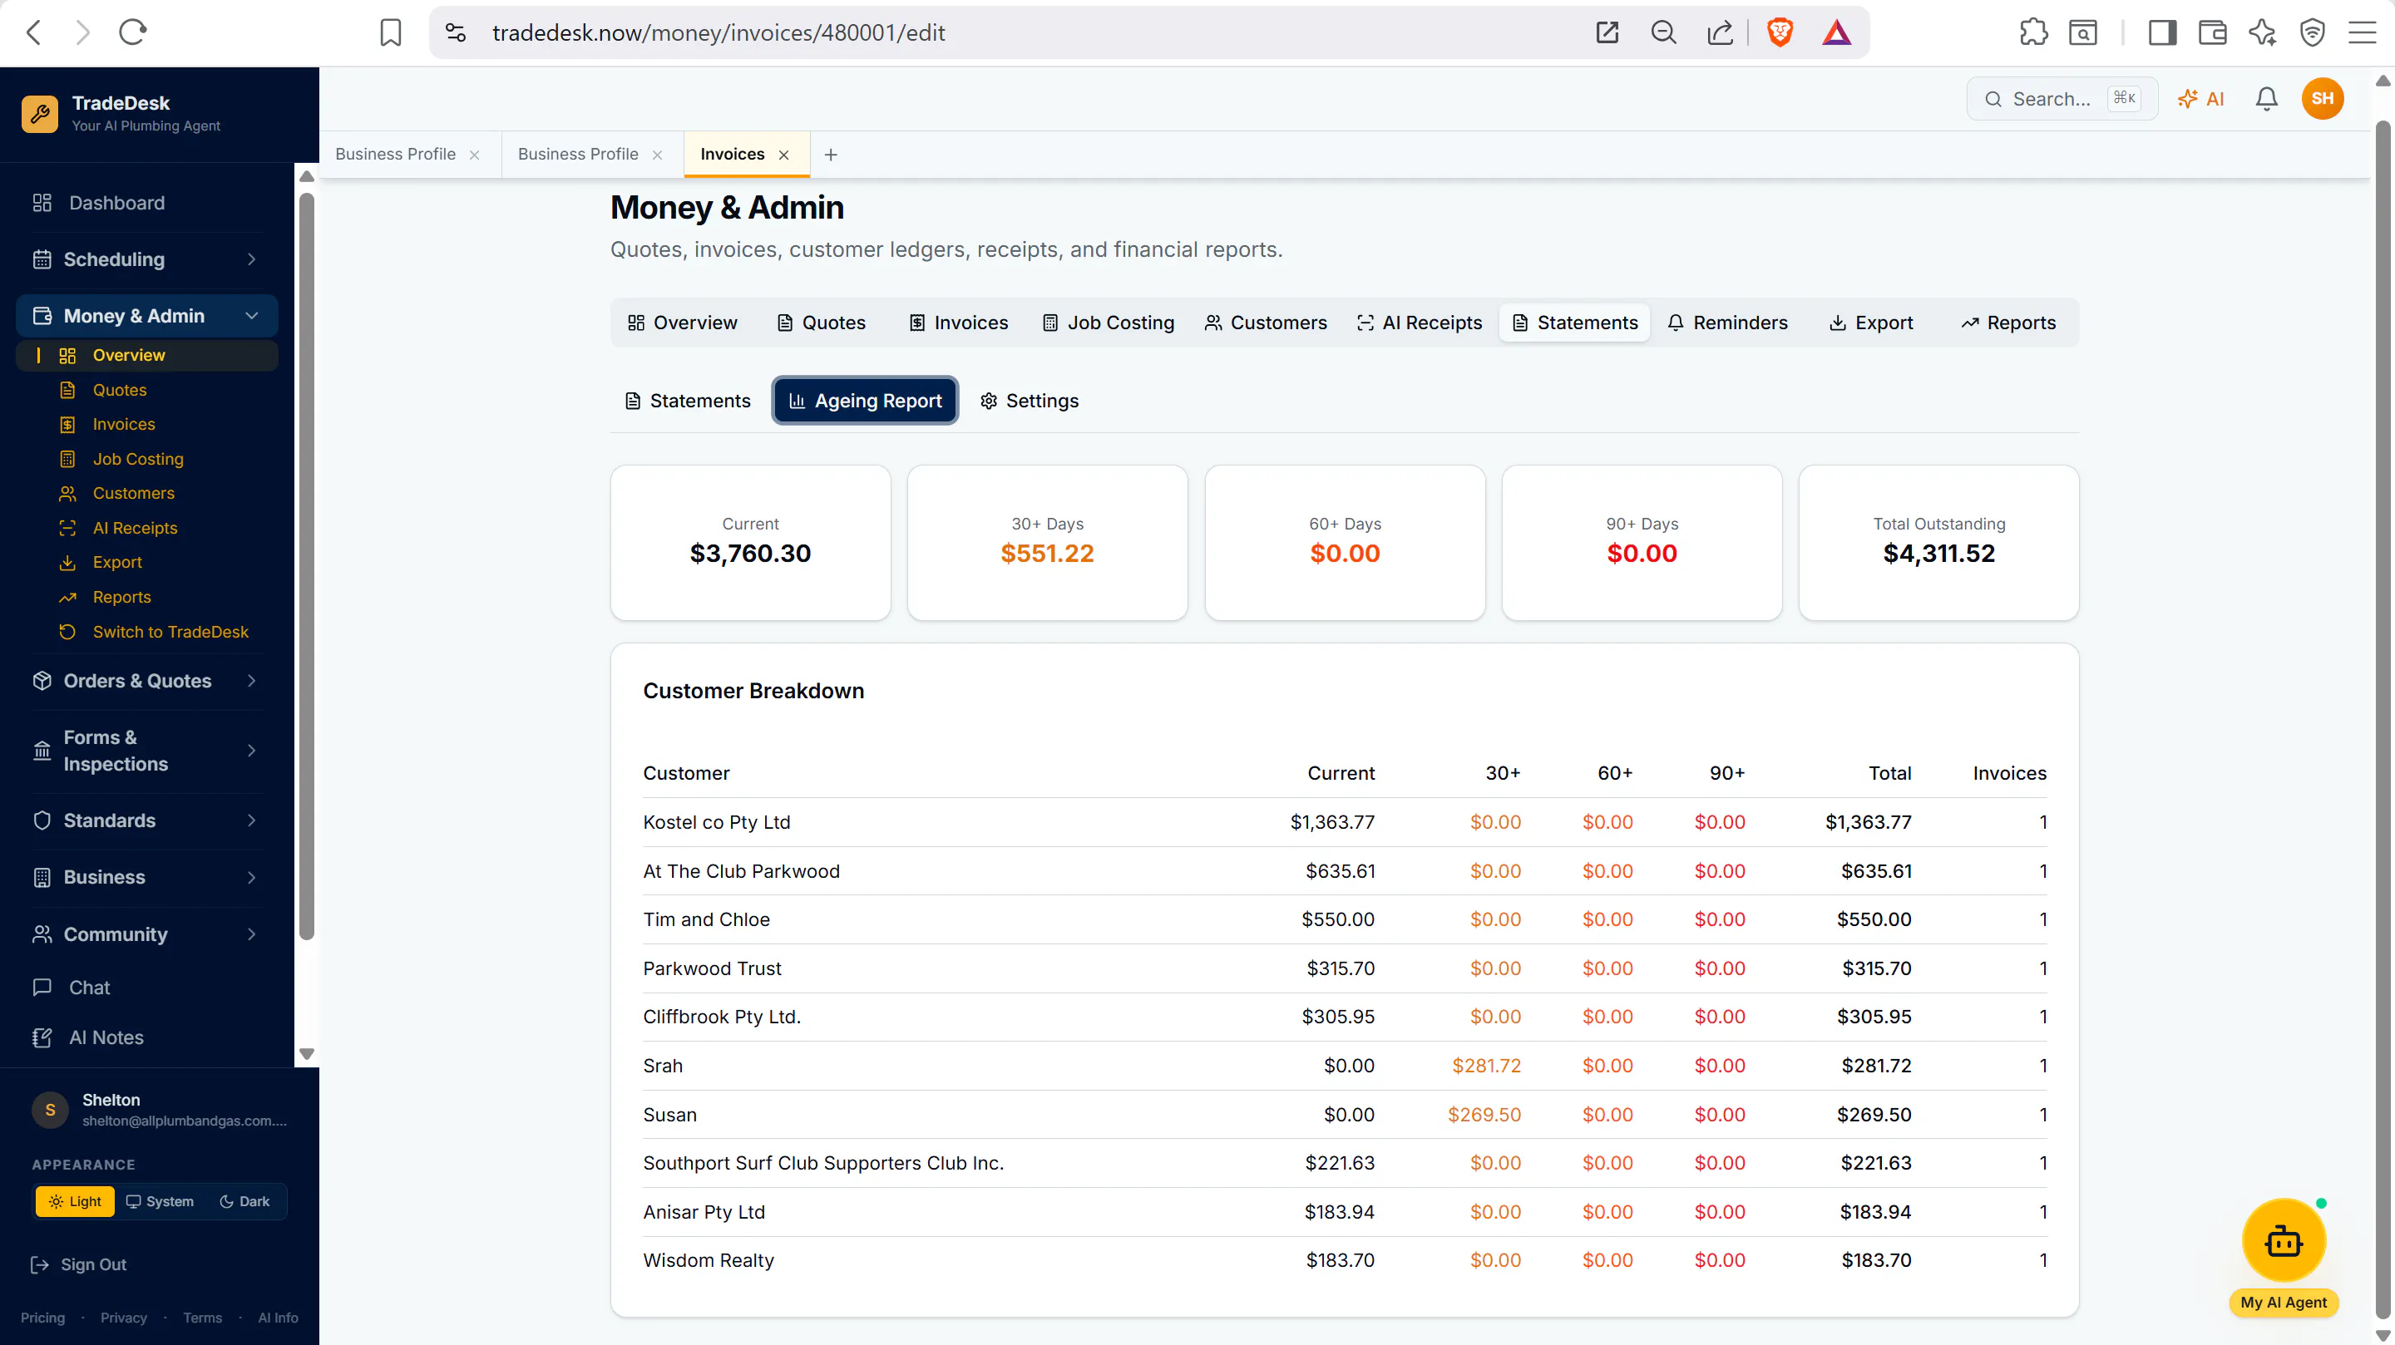Open the Quotes top tab
Viewport: 2395px width, 1345px height.
tap(821, 323)
